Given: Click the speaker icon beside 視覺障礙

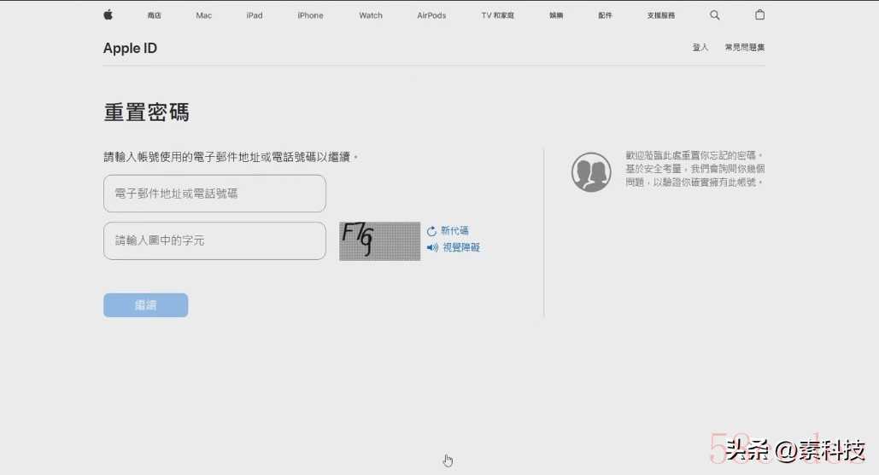Looking at the screenshot, I should (x=432, y=247).
